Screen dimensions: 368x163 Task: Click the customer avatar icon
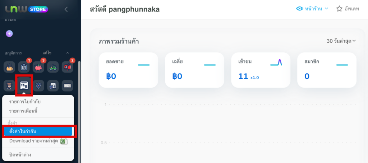click(9, 85)
